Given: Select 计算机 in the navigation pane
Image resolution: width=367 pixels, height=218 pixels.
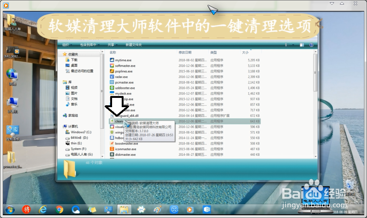Looking at the screenshot, I should [x=73, y=126].
